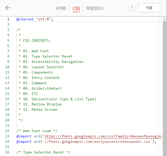Screen dimensions: 167x156
Task: Click the closing "*/" on line 20
Action: (x=21, y=120)
